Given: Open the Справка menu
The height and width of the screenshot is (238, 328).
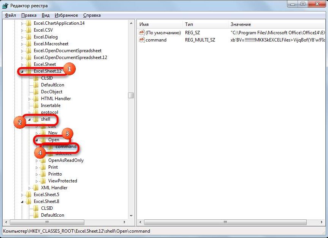Looking at the screenshot, I should [92, 15].
